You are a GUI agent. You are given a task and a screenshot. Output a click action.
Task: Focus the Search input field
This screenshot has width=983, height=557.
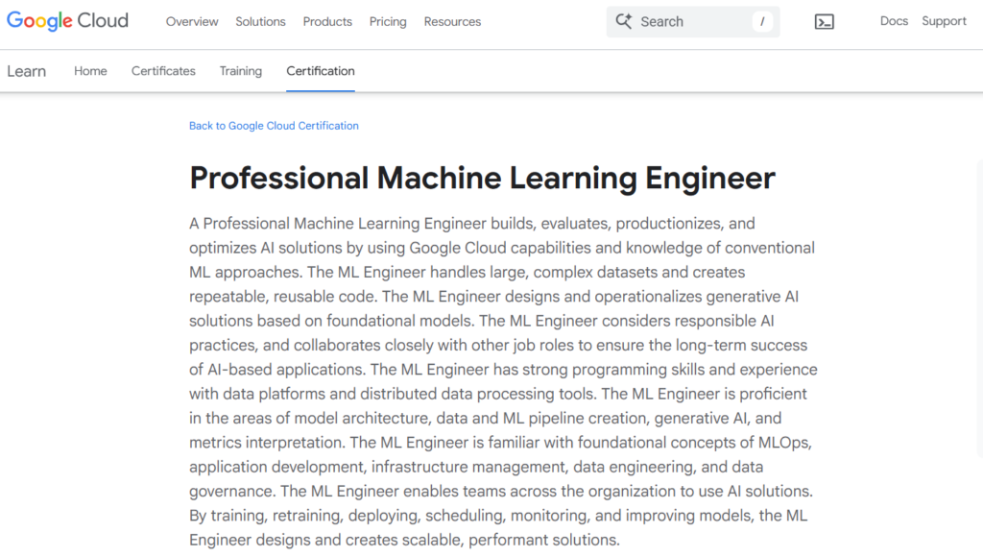point(693,22)
